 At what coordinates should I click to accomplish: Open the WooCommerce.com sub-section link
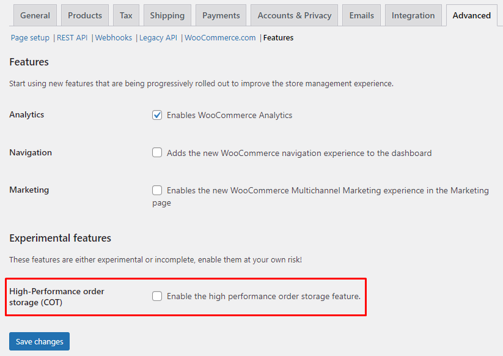click(220, 38)
